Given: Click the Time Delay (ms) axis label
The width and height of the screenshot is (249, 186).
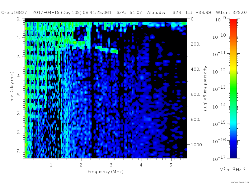Looking at the screenshot, I should 12,89.
